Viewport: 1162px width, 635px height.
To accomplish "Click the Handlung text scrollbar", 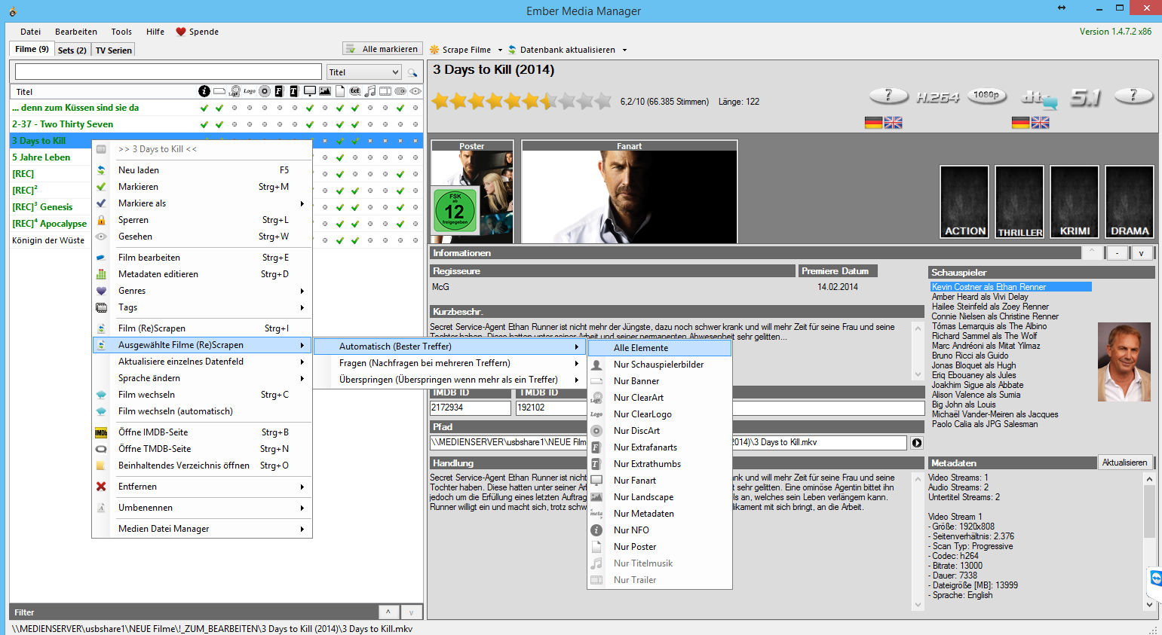I will coord(918,542).
